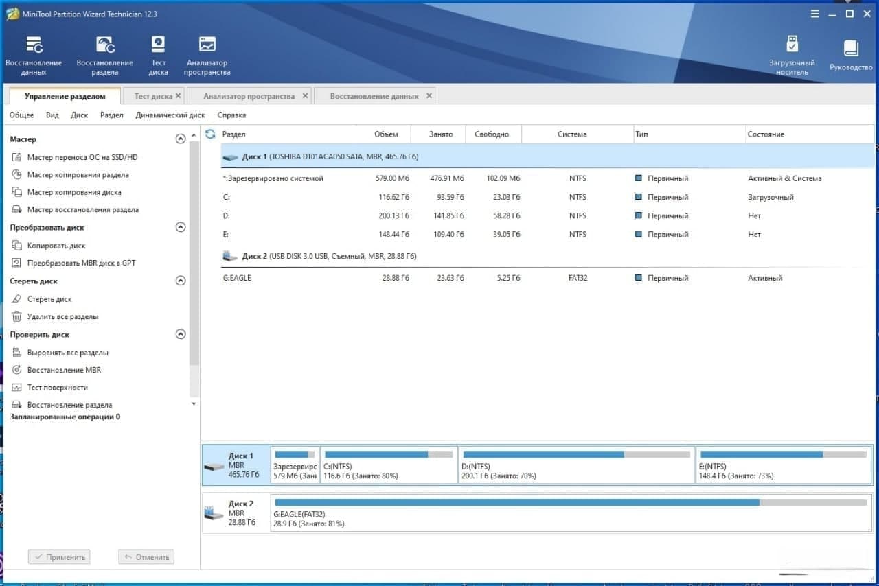Launch Тест диска toolbar icon
Viewport: 879px width, 586px height.
click(x=159, y=56)
